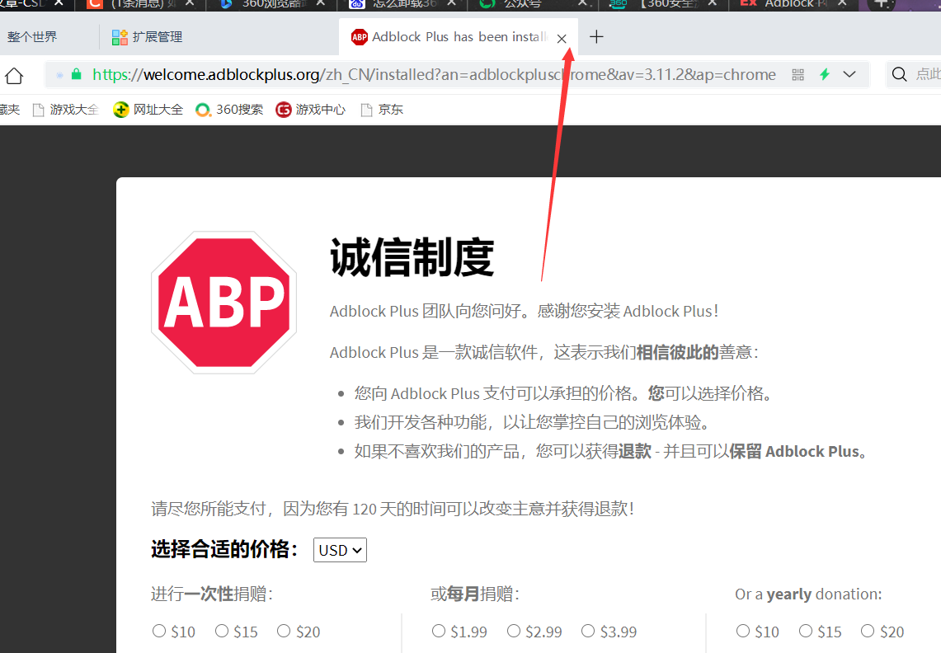Click the green lock security icon
The width and height of the screenshot is (941, 653).
(76, 74)
